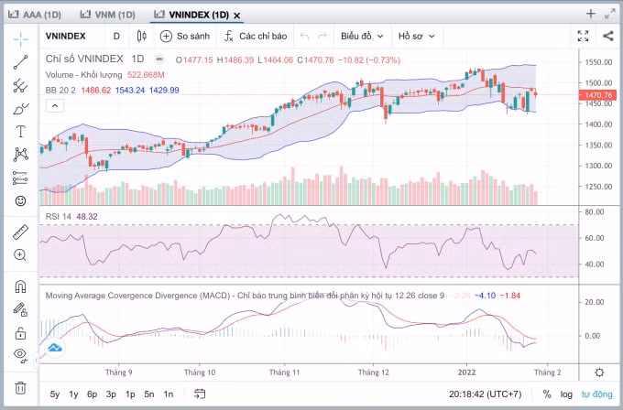Click the Tháng 12 date axis label
This screenshot has width=623, height=410.
pyautogui.click(x=374, y=372)
